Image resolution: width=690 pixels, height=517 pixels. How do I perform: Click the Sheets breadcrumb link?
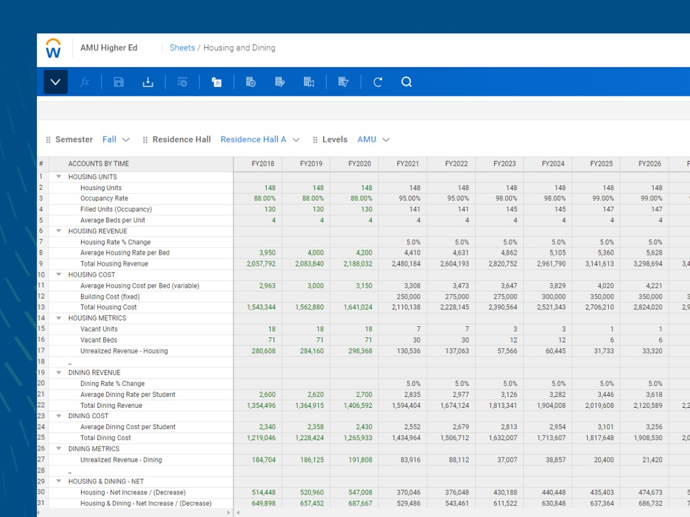pyautogui.click(x=182, y=48)
